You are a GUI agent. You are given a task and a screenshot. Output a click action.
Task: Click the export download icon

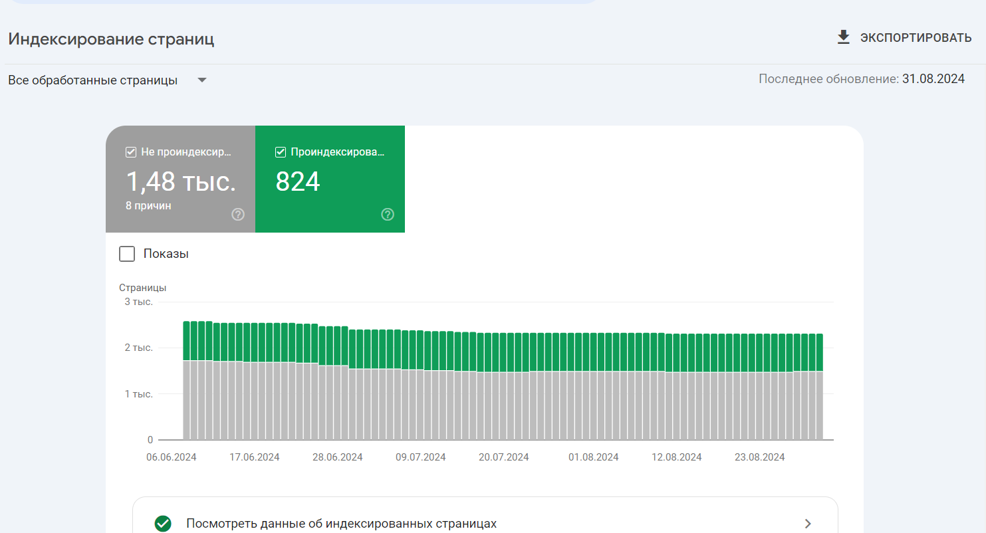(x=844, y=37)
